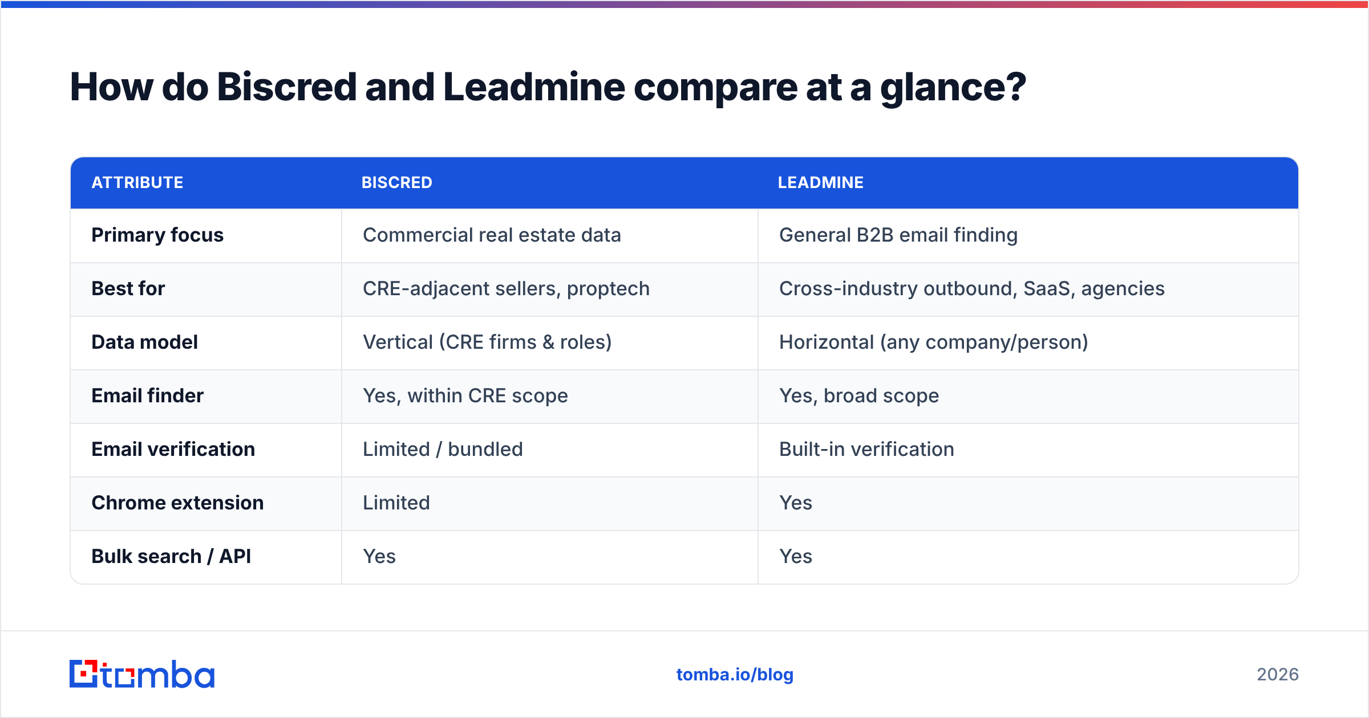Click 'CRE-adjacent sellers, proptech' cell

[x=507, y=289]
